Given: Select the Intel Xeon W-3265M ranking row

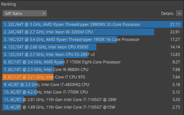Looking at the screenshot, I should click(x=92, y=32).
